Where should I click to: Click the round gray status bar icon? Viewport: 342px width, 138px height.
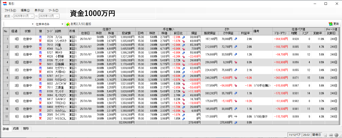pos(336,135)
